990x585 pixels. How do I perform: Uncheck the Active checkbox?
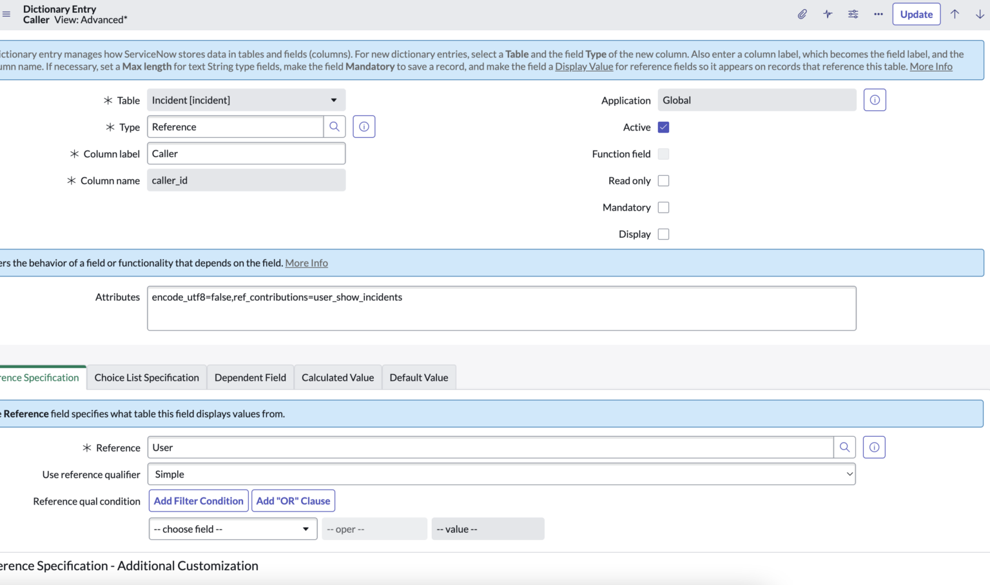tap(663, 127)
